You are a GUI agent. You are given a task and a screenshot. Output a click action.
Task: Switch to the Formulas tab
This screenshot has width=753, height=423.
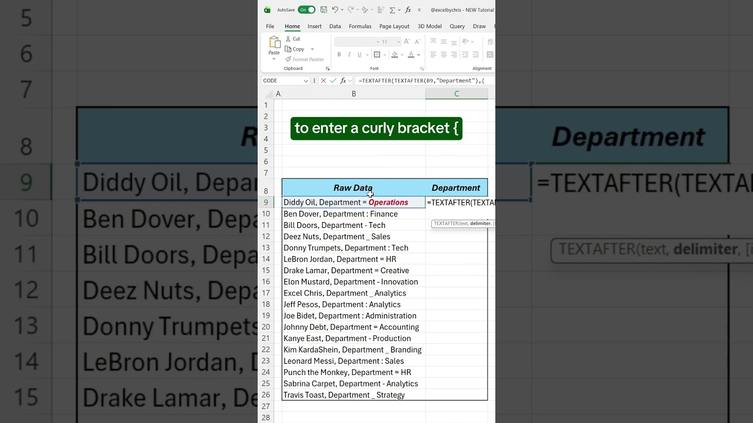click(360, 26)
